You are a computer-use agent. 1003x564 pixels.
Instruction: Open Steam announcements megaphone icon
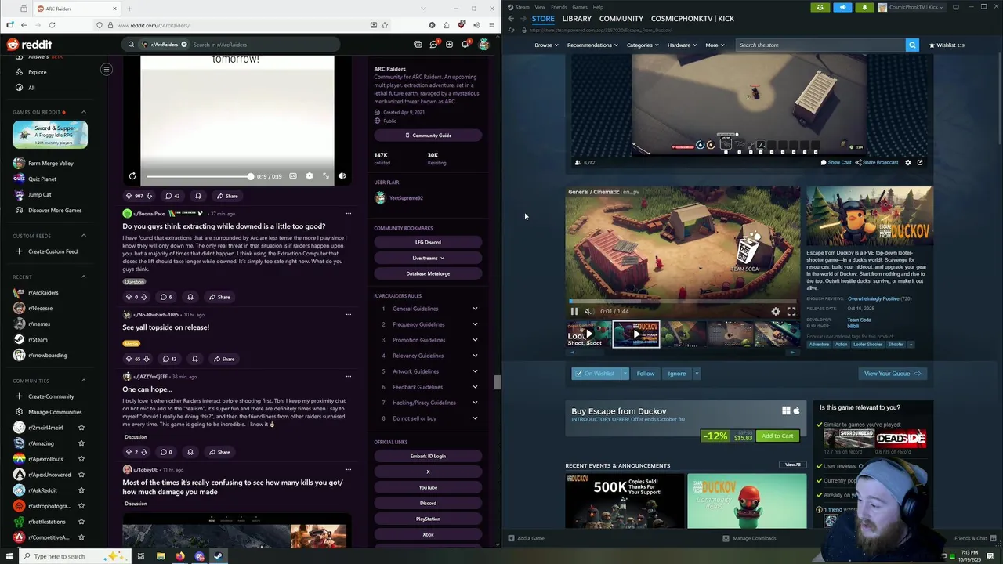[842, 7]
